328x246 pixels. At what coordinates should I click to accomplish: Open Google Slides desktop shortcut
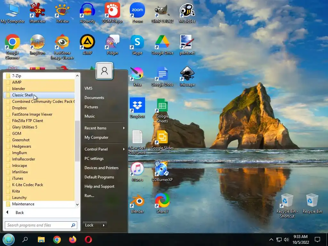pyautogui.click(x=162, y=140)
